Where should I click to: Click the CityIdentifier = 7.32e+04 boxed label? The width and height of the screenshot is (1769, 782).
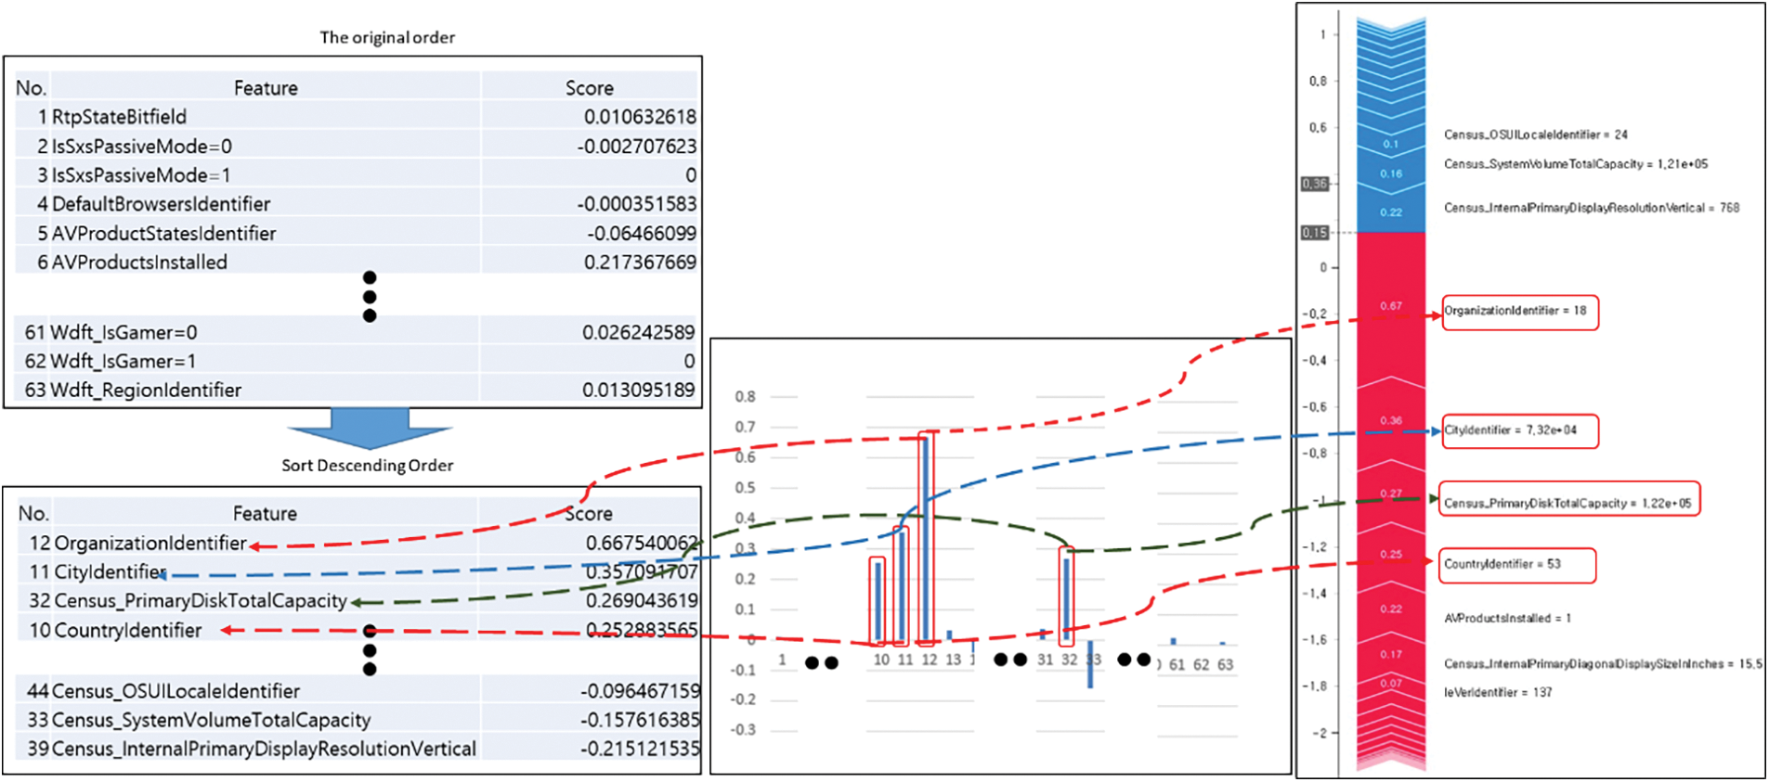[x=1520, y=431]
